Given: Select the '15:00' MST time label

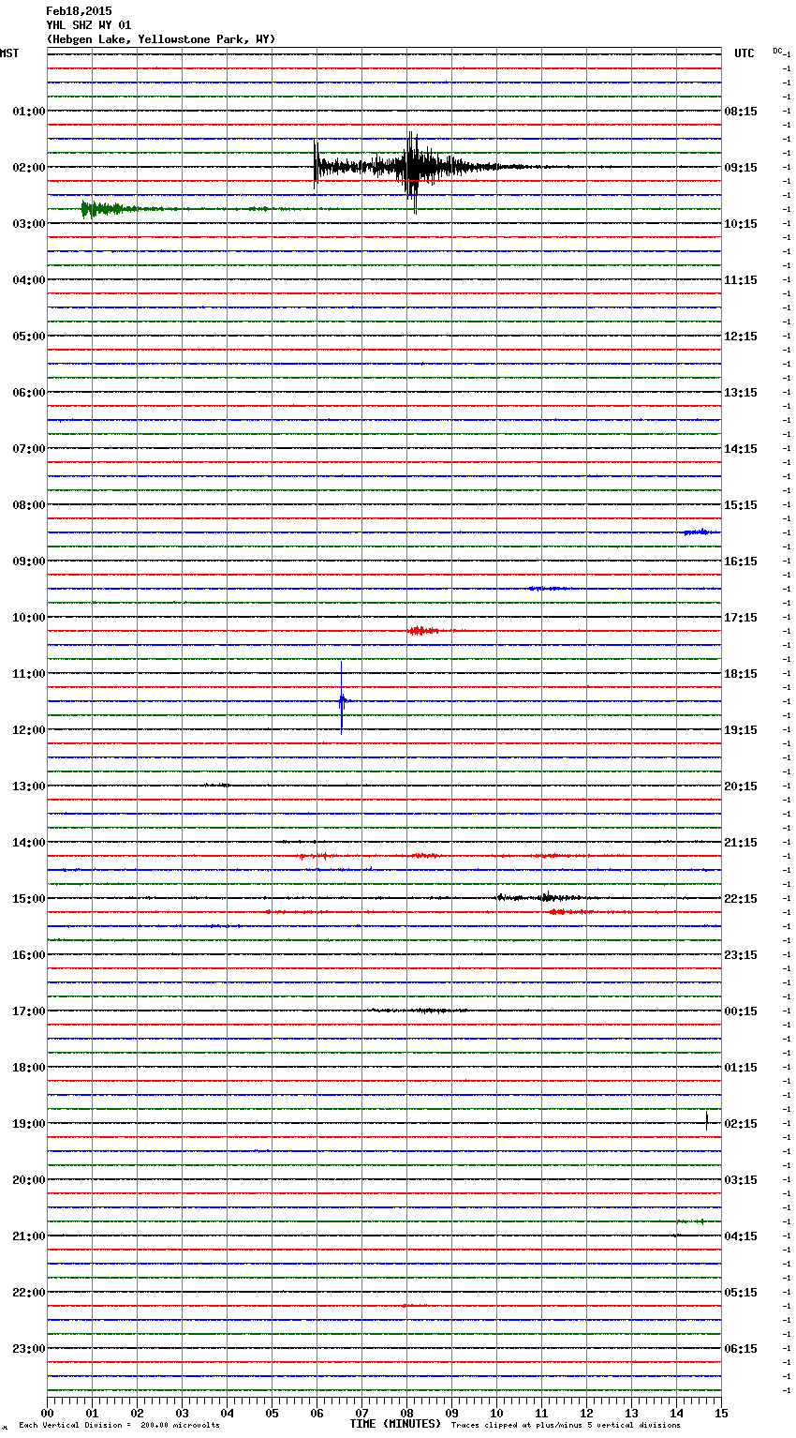Looking at the screenshot, I should click(29, 899).
